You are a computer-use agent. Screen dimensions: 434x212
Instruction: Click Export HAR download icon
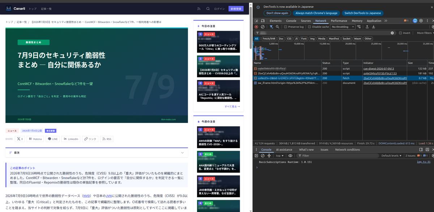point(374,27)
